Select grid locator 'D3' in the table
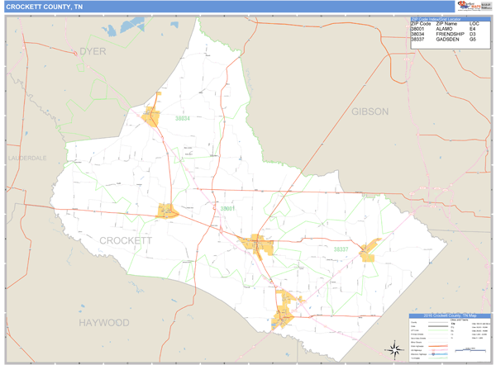The height and width of the screenshot is (365, 496). (x=473, y=34)
